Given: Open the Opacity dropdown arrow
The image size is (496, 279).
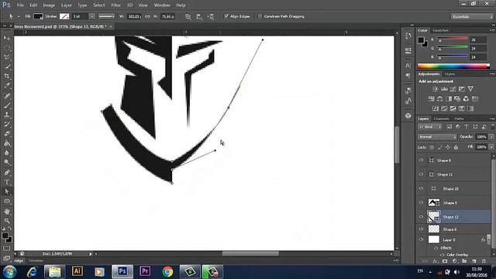Looking at the screenshot, I should pos(491,136).
